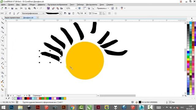Select the Artistic Media tool
The height and width of the screenshot is (110, 196).
[2, 41]
